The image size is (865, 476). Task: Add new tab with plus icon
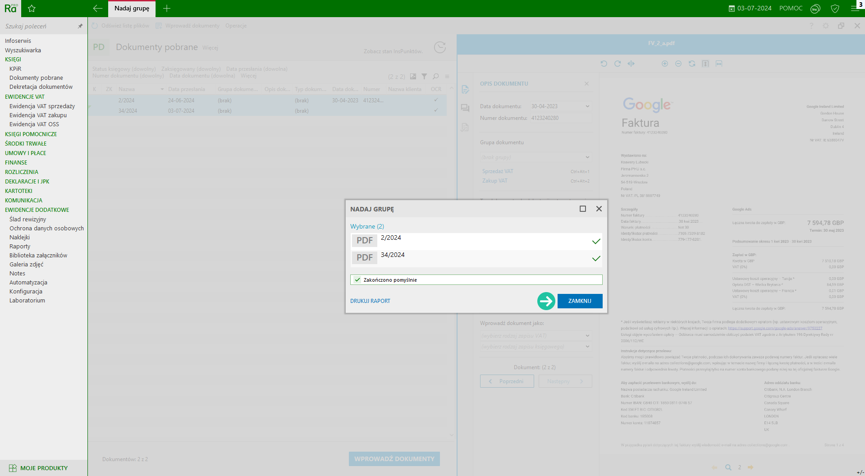click(167, 8)
